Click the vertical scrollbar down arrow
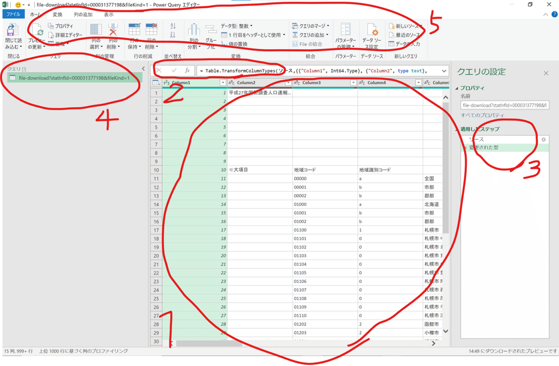 445,331
